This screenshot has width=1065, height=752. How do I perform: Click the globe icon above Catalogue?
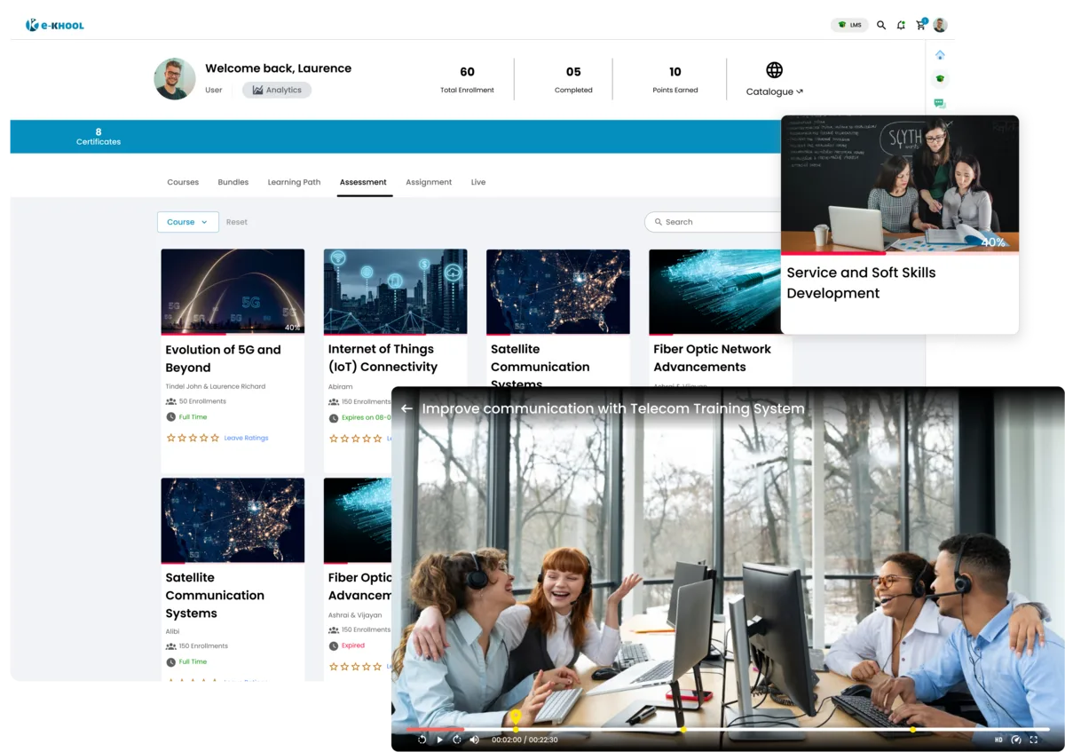tap(774, 70)
